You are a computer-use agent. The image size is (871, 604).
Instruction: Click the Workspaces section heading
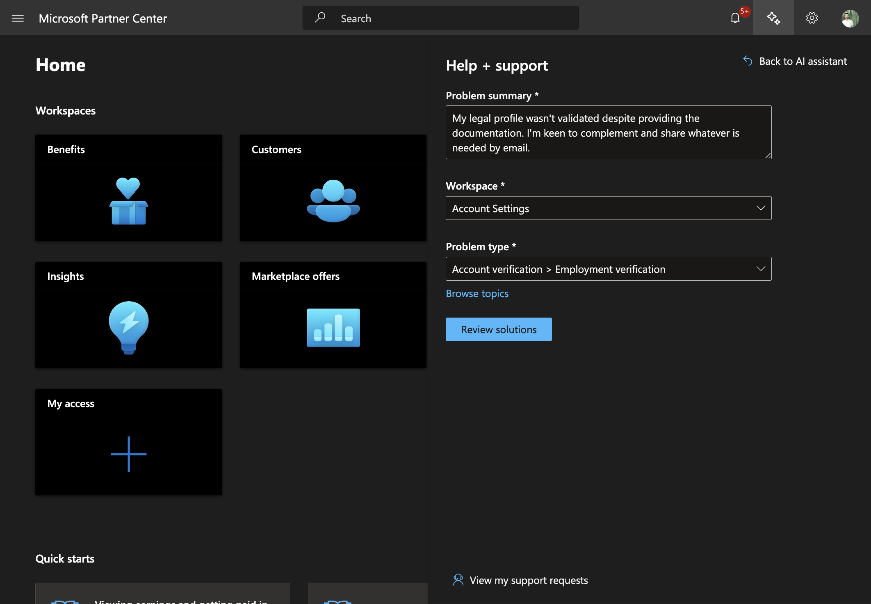[x=66, y=111]
